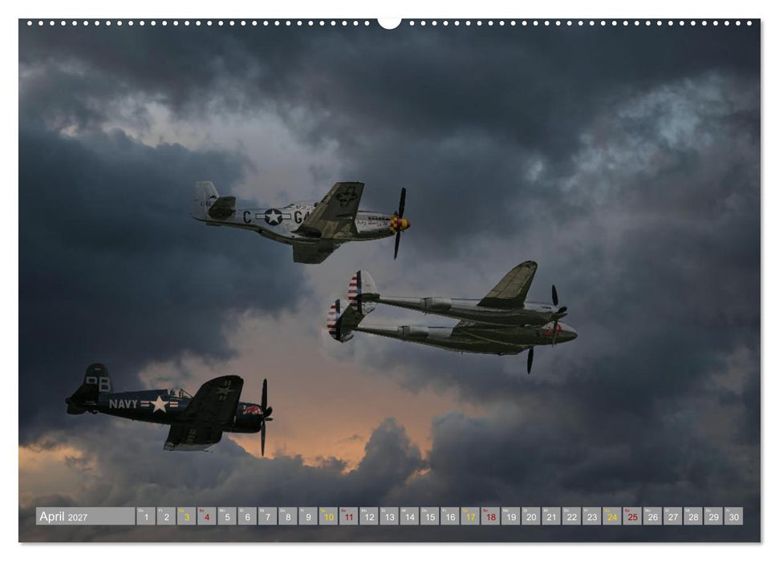The height and width of the screenshot is (561, 779).
Task: Select day 2 in the calendar strip
Action: 166,516
